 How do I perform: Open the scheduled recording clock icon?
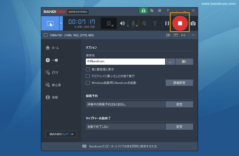coord(159,10)
